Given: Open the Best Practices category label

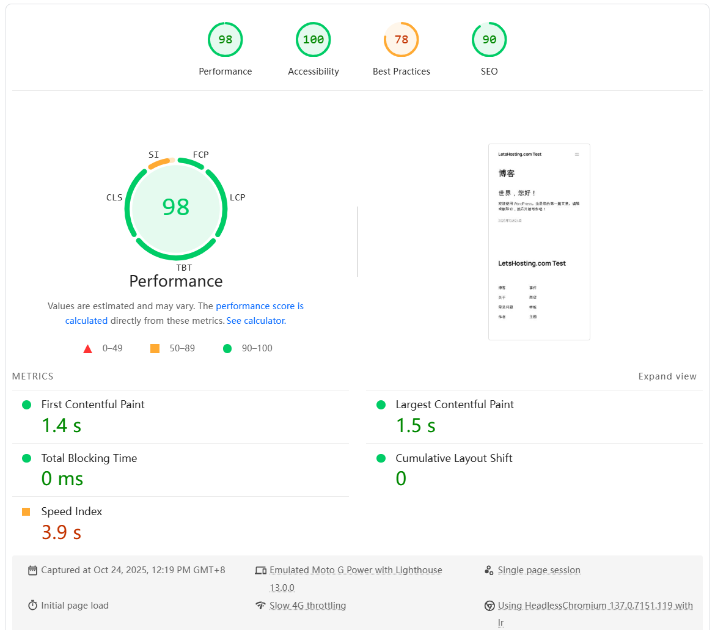Looking at the screenshot, I should (402, 71).
